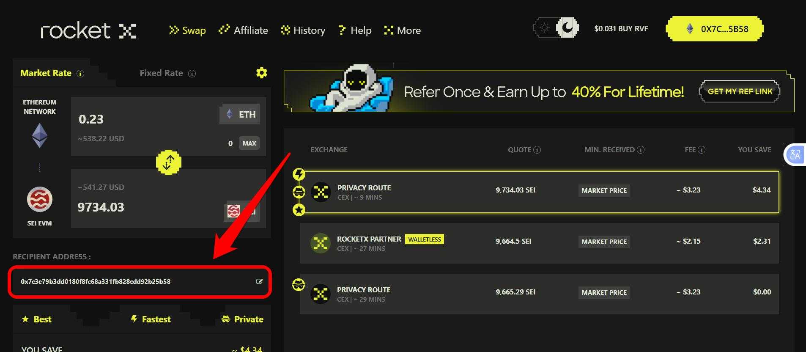Open the connected wallet 0X7C...5B58 menu

(x=715, y=29)
